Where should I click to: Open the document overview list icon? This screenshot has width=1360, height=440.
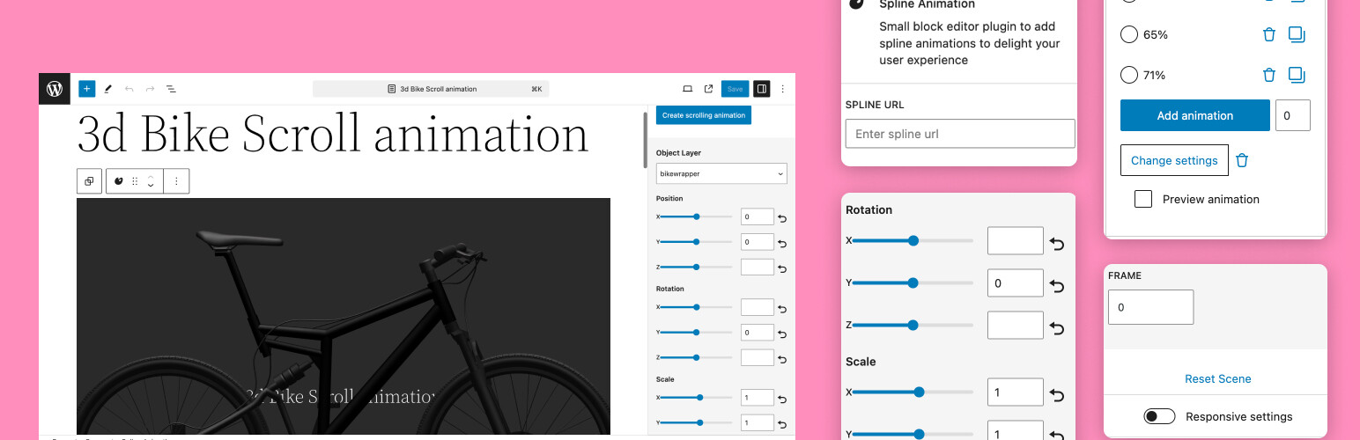click(x=172, y=89)
